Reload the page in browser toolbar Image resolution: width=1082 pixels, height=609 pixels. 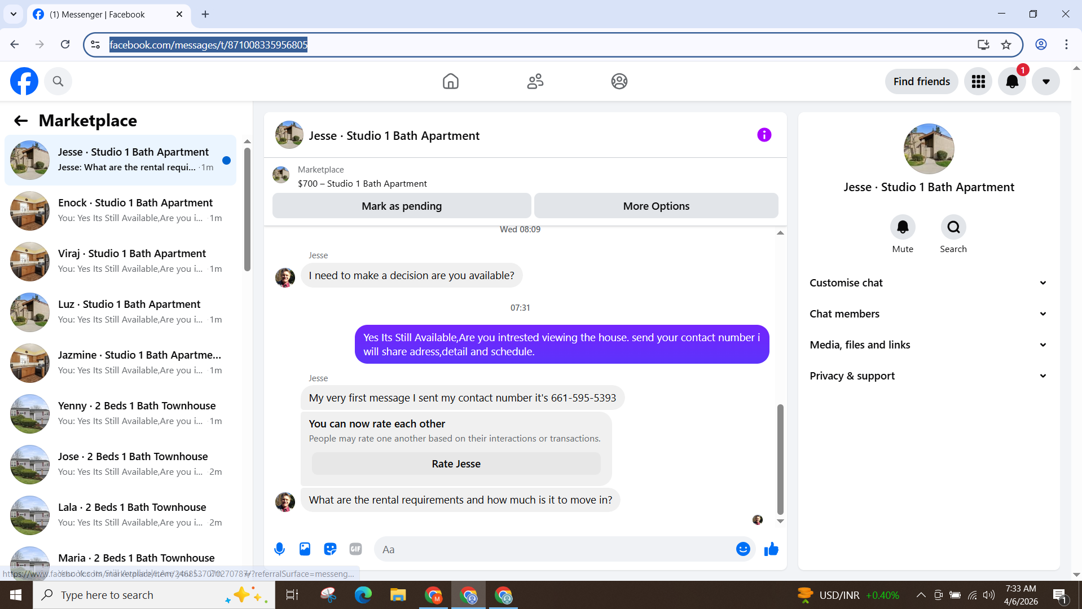tap(65, 45)
